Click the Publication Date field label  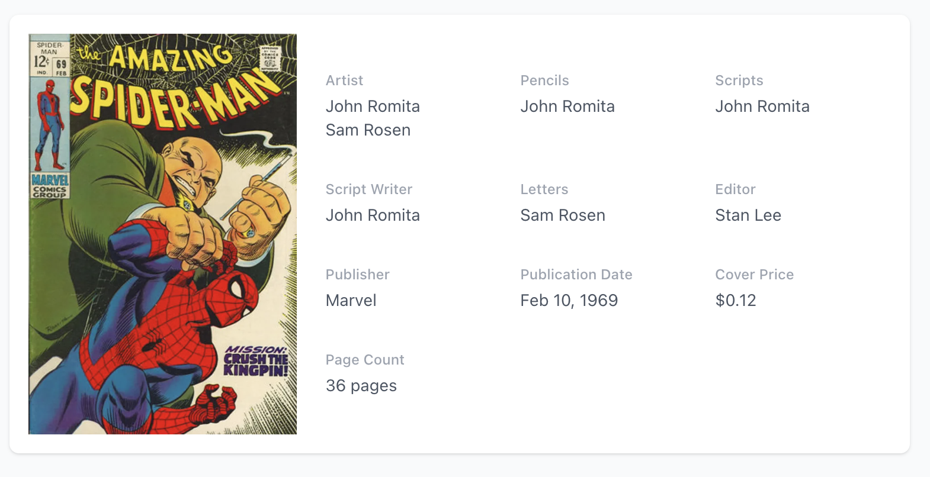pyautogui.click(x=576, y=275)
